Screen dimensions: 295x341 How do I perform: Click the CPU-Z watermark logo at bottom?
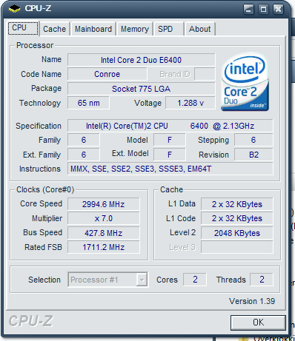30,321
